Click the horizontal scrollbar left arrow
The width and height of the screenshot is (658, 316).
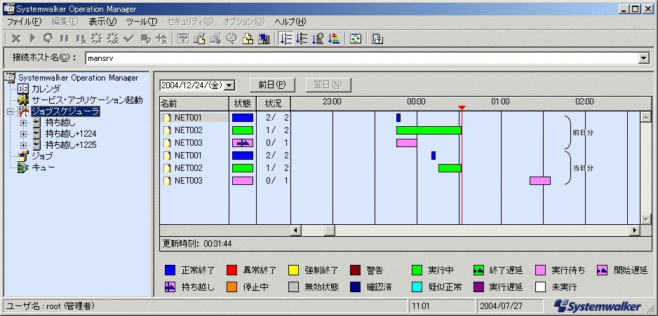tap(296, 230)
